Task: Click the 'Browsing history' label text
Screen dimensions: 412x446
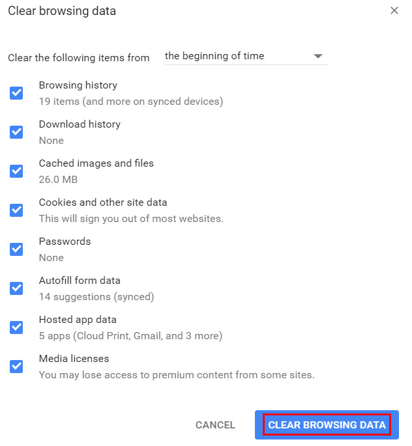Action: coord(78,85)
